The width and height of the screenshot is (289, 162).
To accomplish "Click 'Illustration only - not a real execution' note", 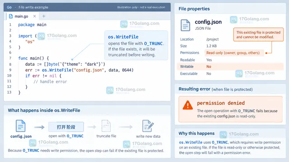I will 141,7.
